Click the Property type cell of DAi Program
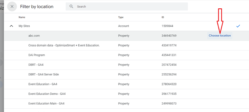 click(x=124, y=55)
